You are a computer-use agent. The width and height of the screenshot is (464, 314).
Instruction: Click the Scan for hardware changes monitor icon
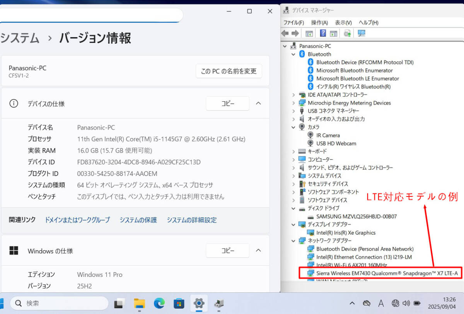pyautogui.click(x=362, y=33)
